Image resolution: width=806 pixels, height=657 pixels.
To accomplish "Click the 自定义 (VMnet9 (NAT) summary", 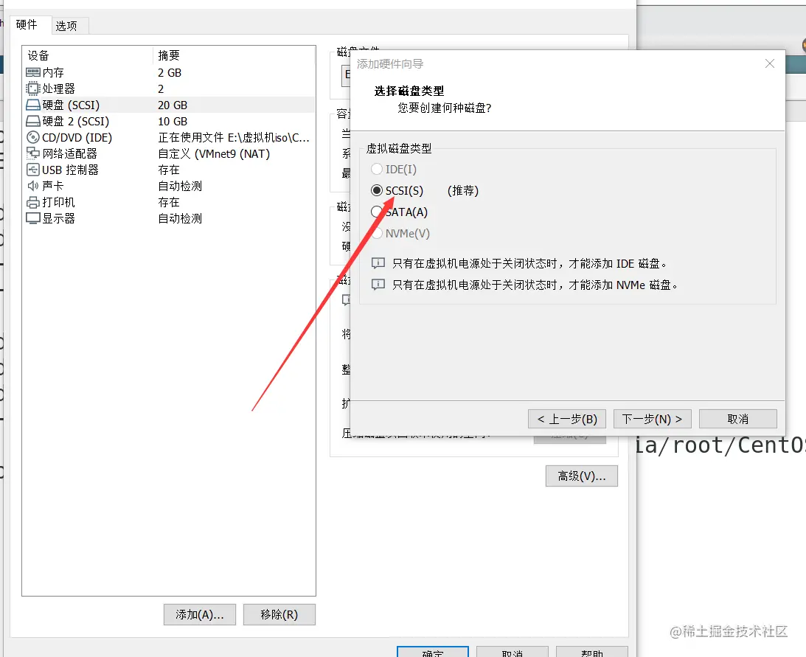I will click(x=214, y=153).
